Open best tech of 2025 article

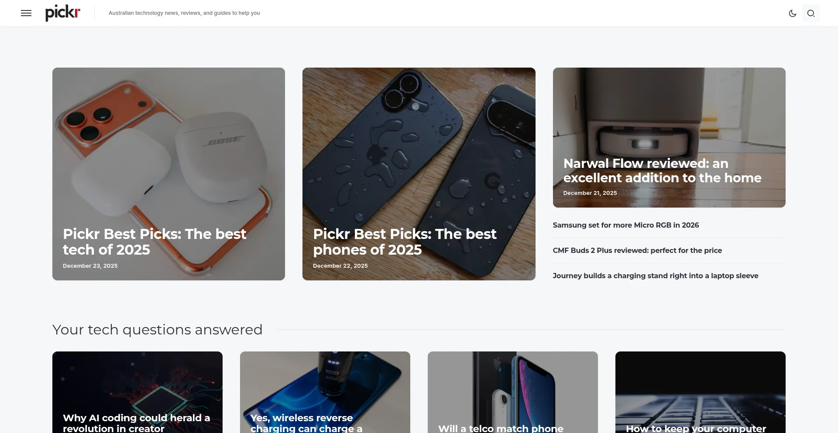[155, 242]
